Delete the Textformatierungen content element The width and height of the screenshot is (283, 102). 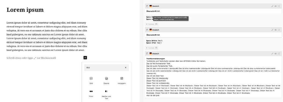coord(279,54)
